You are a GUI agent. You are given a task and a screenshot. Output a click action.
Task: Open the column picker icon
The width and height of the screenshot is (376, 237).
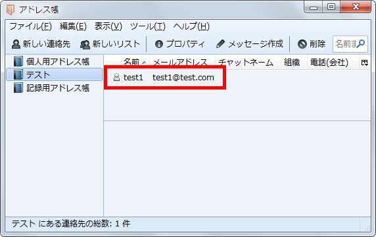pos(365,63)
